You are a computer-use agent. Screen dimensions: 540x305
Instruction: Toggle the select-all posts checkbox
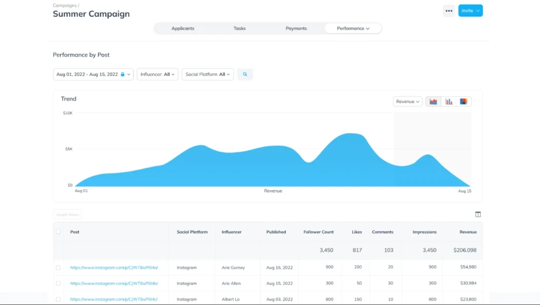tap(59, 232)
